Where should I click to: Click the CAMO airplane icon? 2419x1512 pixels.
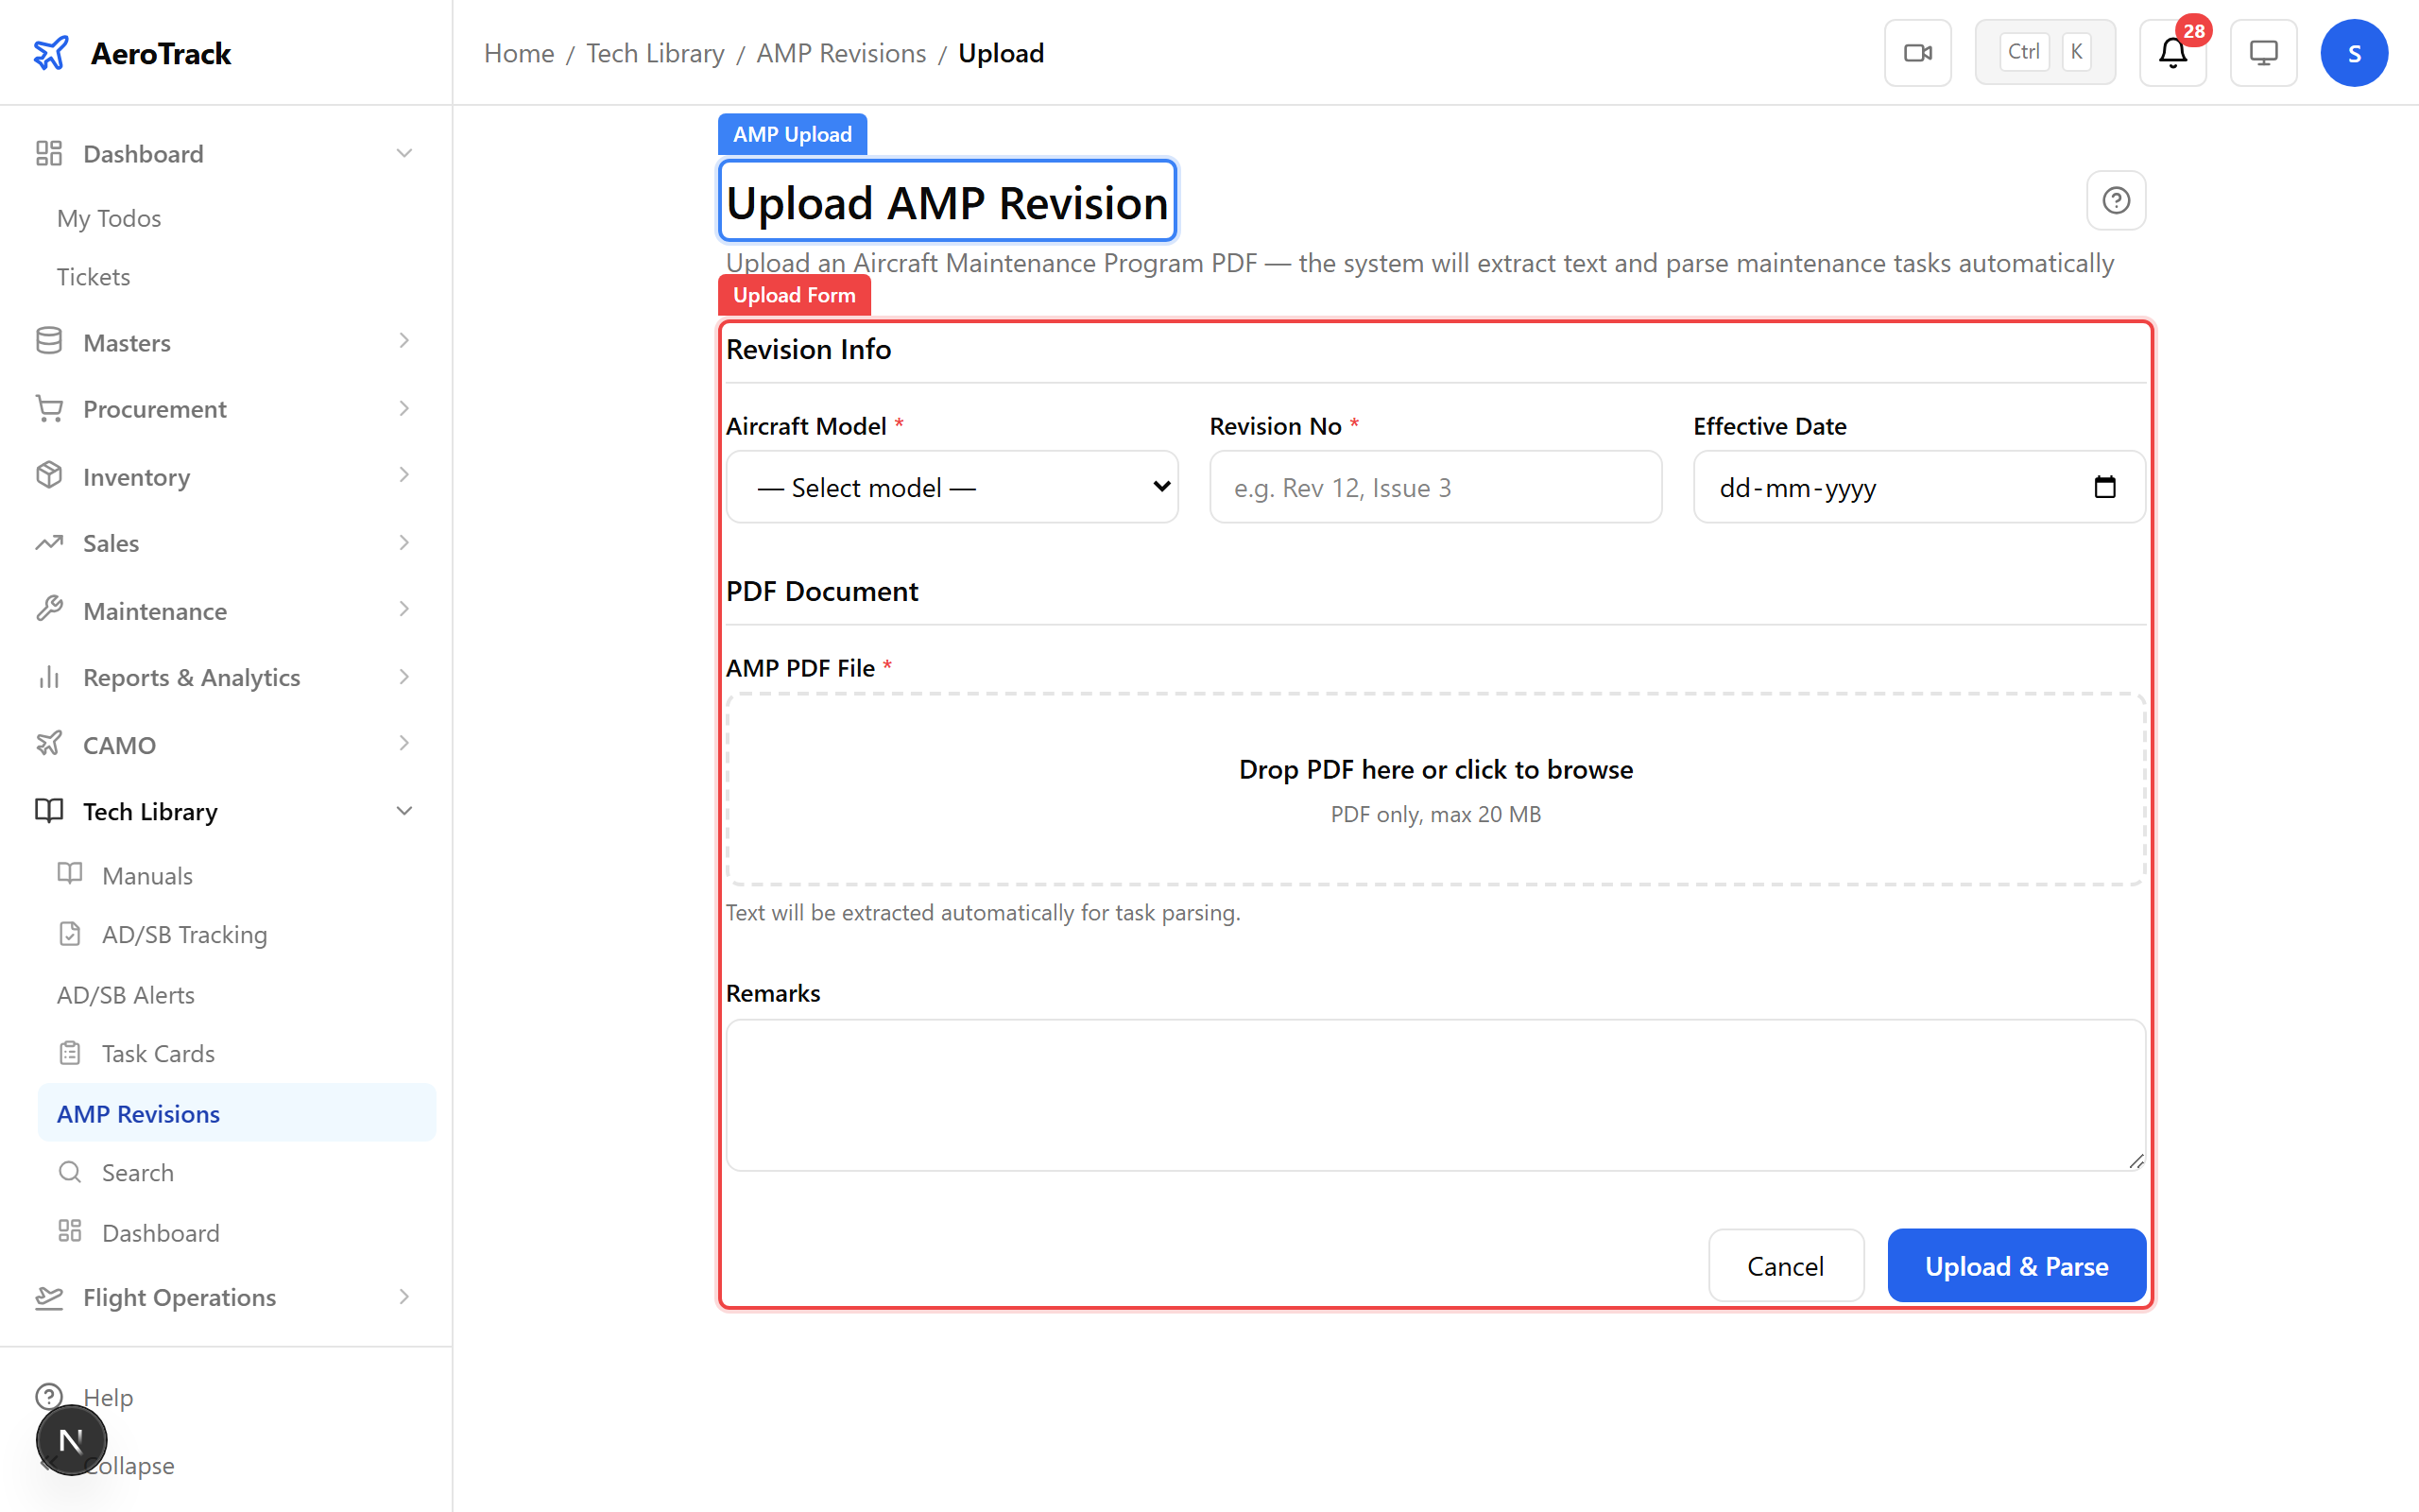click(x=49, y=744)
